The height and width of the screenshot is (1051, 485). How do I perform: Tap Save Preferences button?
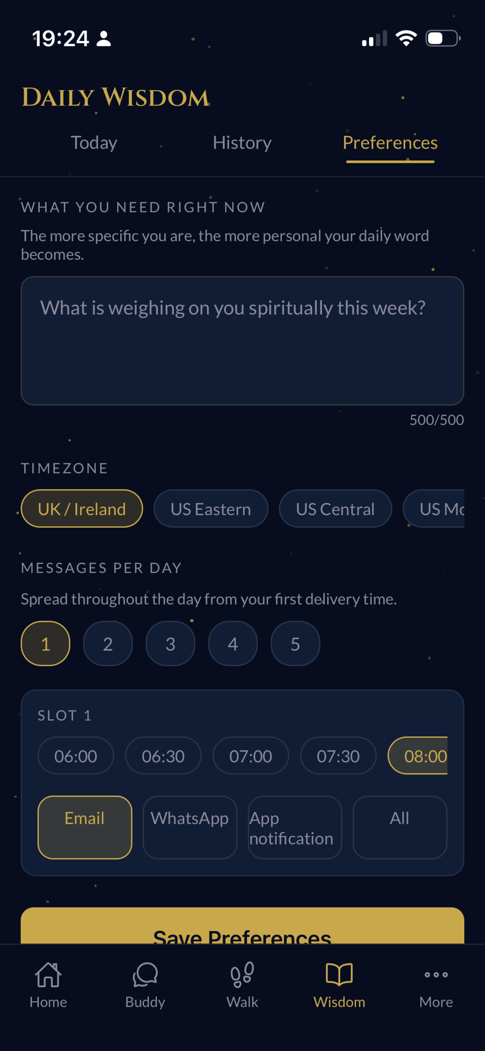[242, 925]
